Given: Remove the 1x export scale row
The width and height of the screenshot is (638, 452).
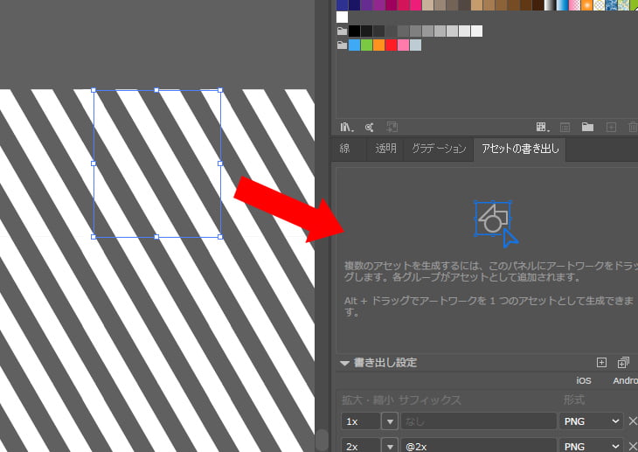Looking at the screenshot, I should [634, 421].
